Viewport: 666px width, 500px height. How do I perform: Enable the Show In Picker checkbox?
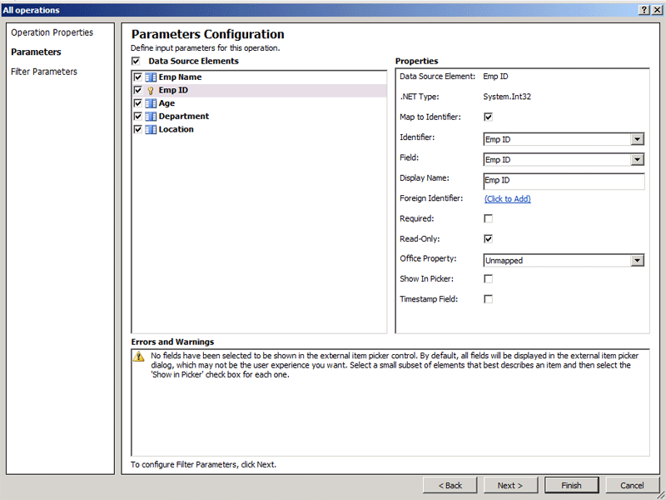click(x=489, y=279)
